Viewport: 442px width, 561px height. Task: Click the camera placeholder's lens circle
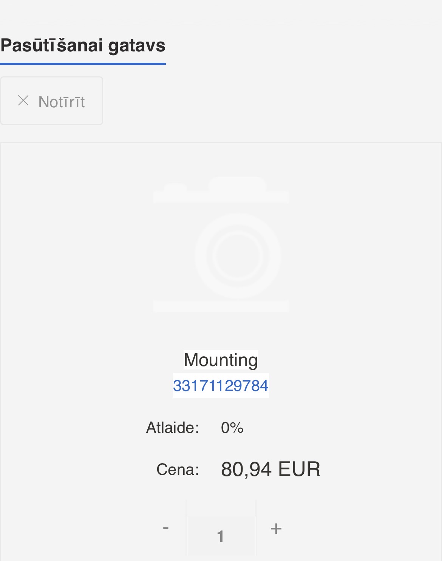tap(238, 256)
